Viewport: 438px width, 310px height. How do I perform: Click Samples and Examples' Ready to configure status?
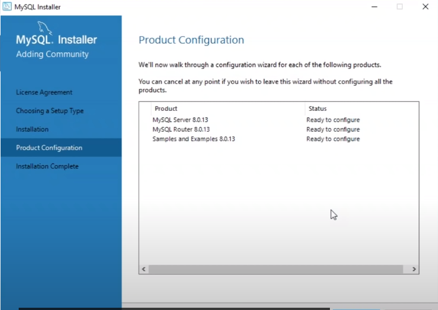(333, 139)
